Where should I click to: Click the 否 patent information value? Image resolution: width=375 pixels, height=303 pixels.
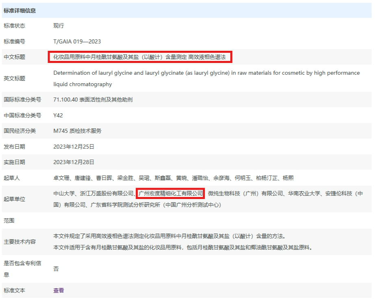click(56, 269)
